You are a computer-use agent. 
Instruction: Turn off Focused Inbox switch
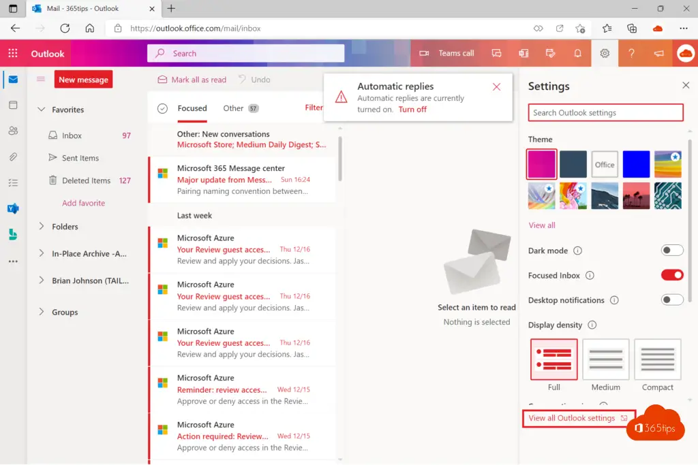671,275
